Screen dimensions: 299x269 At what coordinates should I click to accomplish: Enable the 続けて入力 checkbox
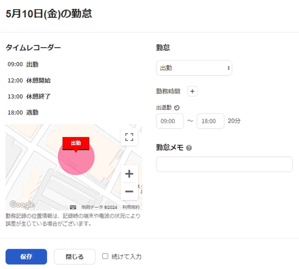click(105, 256)
